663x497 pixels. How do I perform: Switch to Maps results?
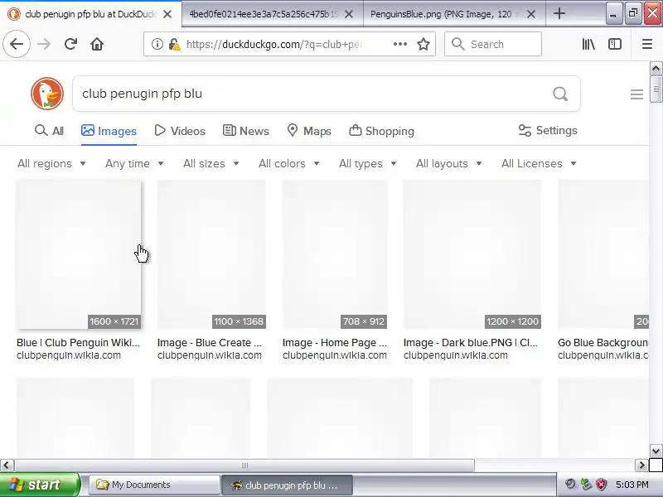click(x=308, y=131)
